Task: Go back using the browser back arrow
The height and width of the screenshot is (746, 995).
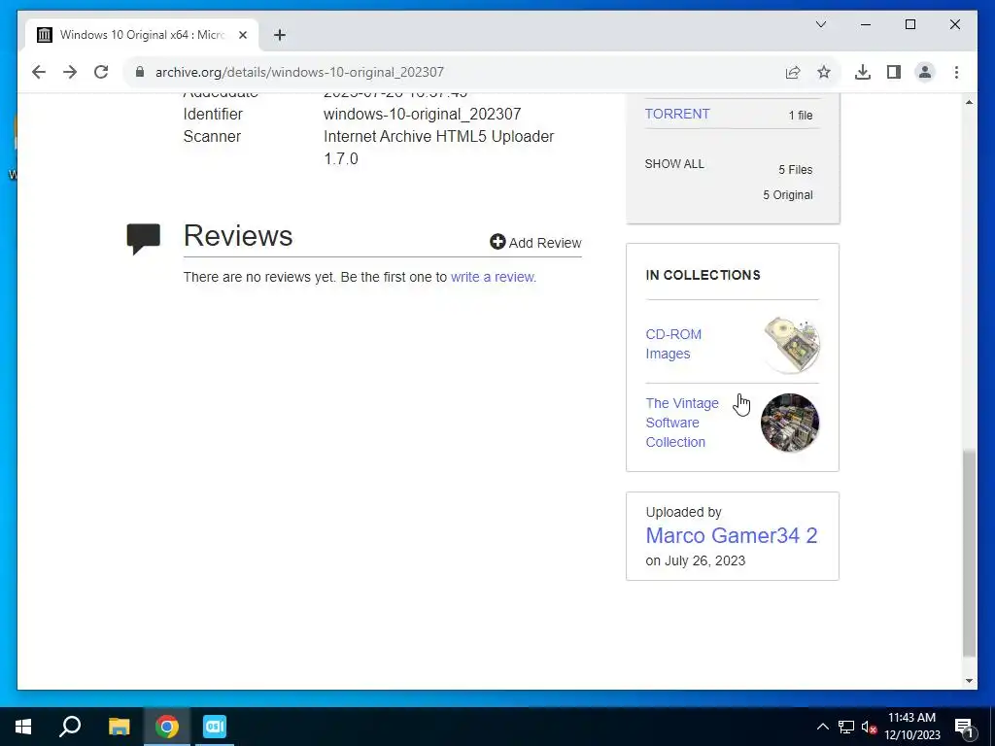Action: 39,72
